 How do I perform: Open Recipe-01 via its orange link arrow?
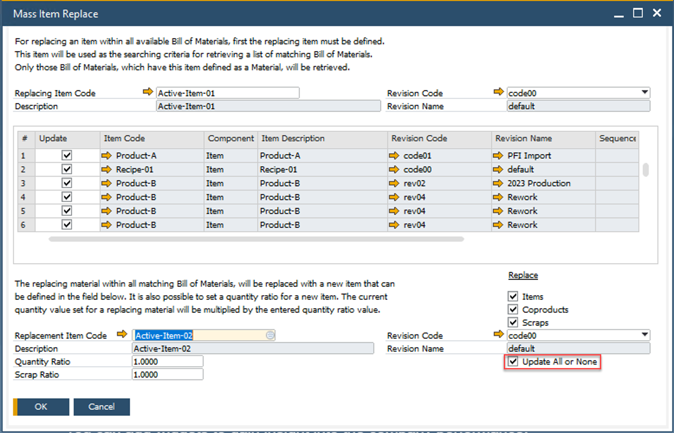(106, 169)
